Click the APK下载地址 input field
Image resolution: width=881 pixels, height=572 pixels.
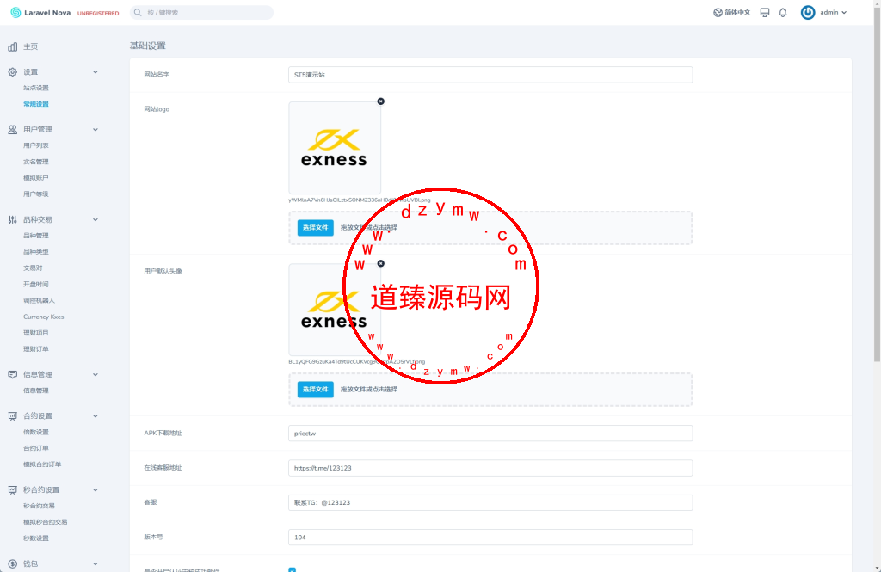(490, 434)
